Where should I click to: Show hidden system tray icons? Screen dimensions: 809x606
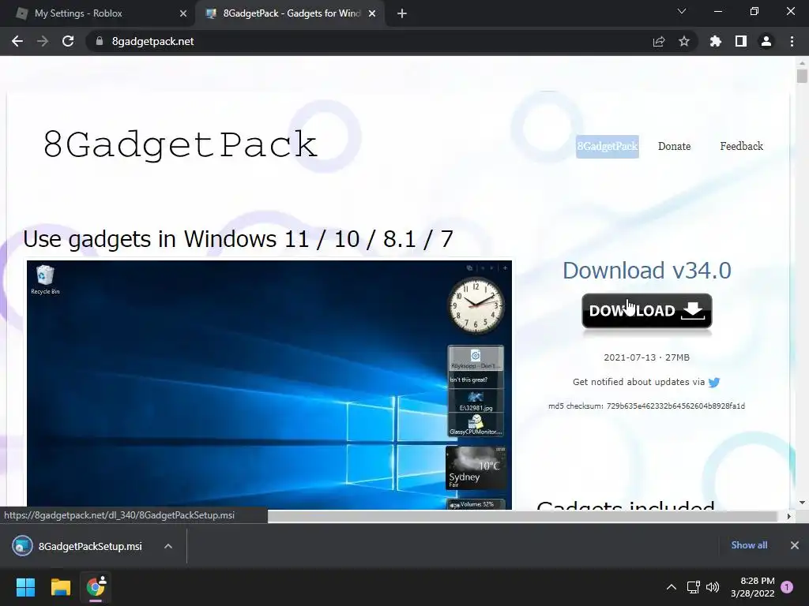672,587
